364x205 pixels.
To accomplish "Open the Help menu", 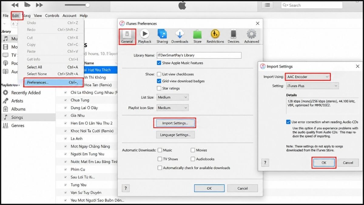I will (x=84, y=15).
